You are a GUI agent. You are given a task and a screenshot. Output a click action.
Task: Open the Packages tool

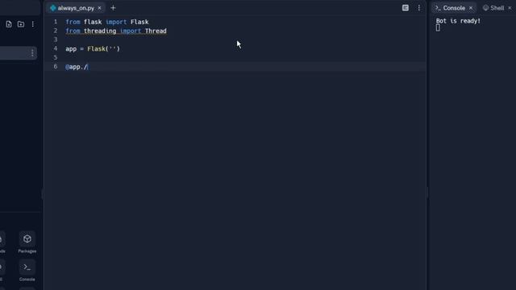(x=27, y=242)
